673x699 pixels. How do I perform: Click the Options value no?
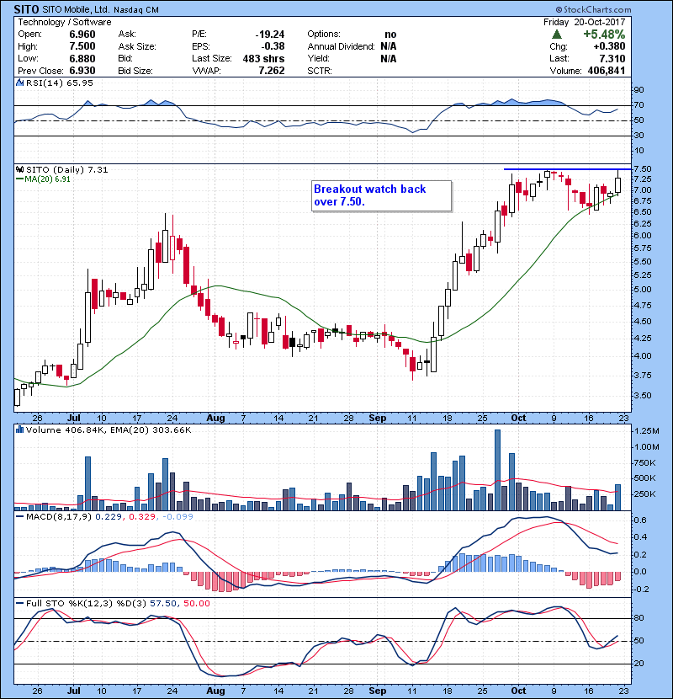[390, 35]
